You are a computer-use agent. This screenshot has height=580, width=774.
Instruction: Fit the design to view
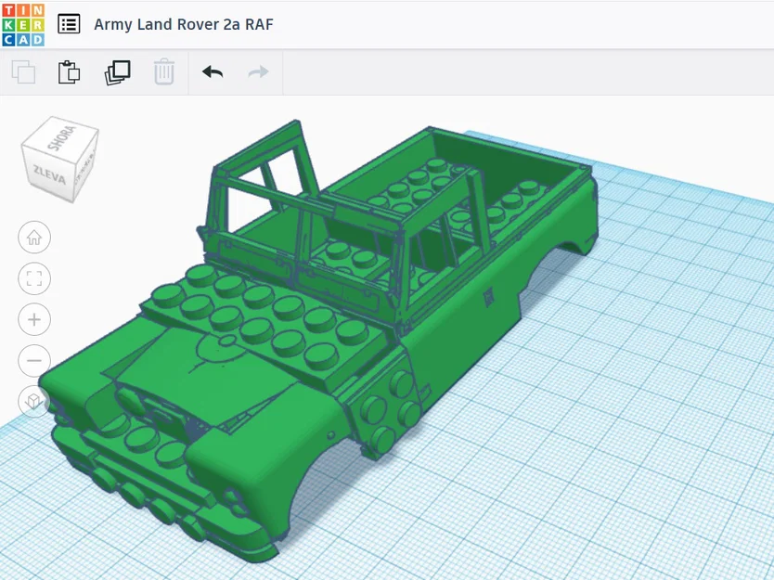(34, 278)
